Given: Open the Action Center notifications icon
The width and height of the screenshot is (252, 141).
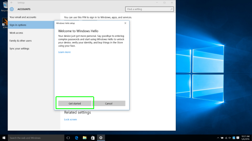Looking at the screenshot, I should coord(238,138).
